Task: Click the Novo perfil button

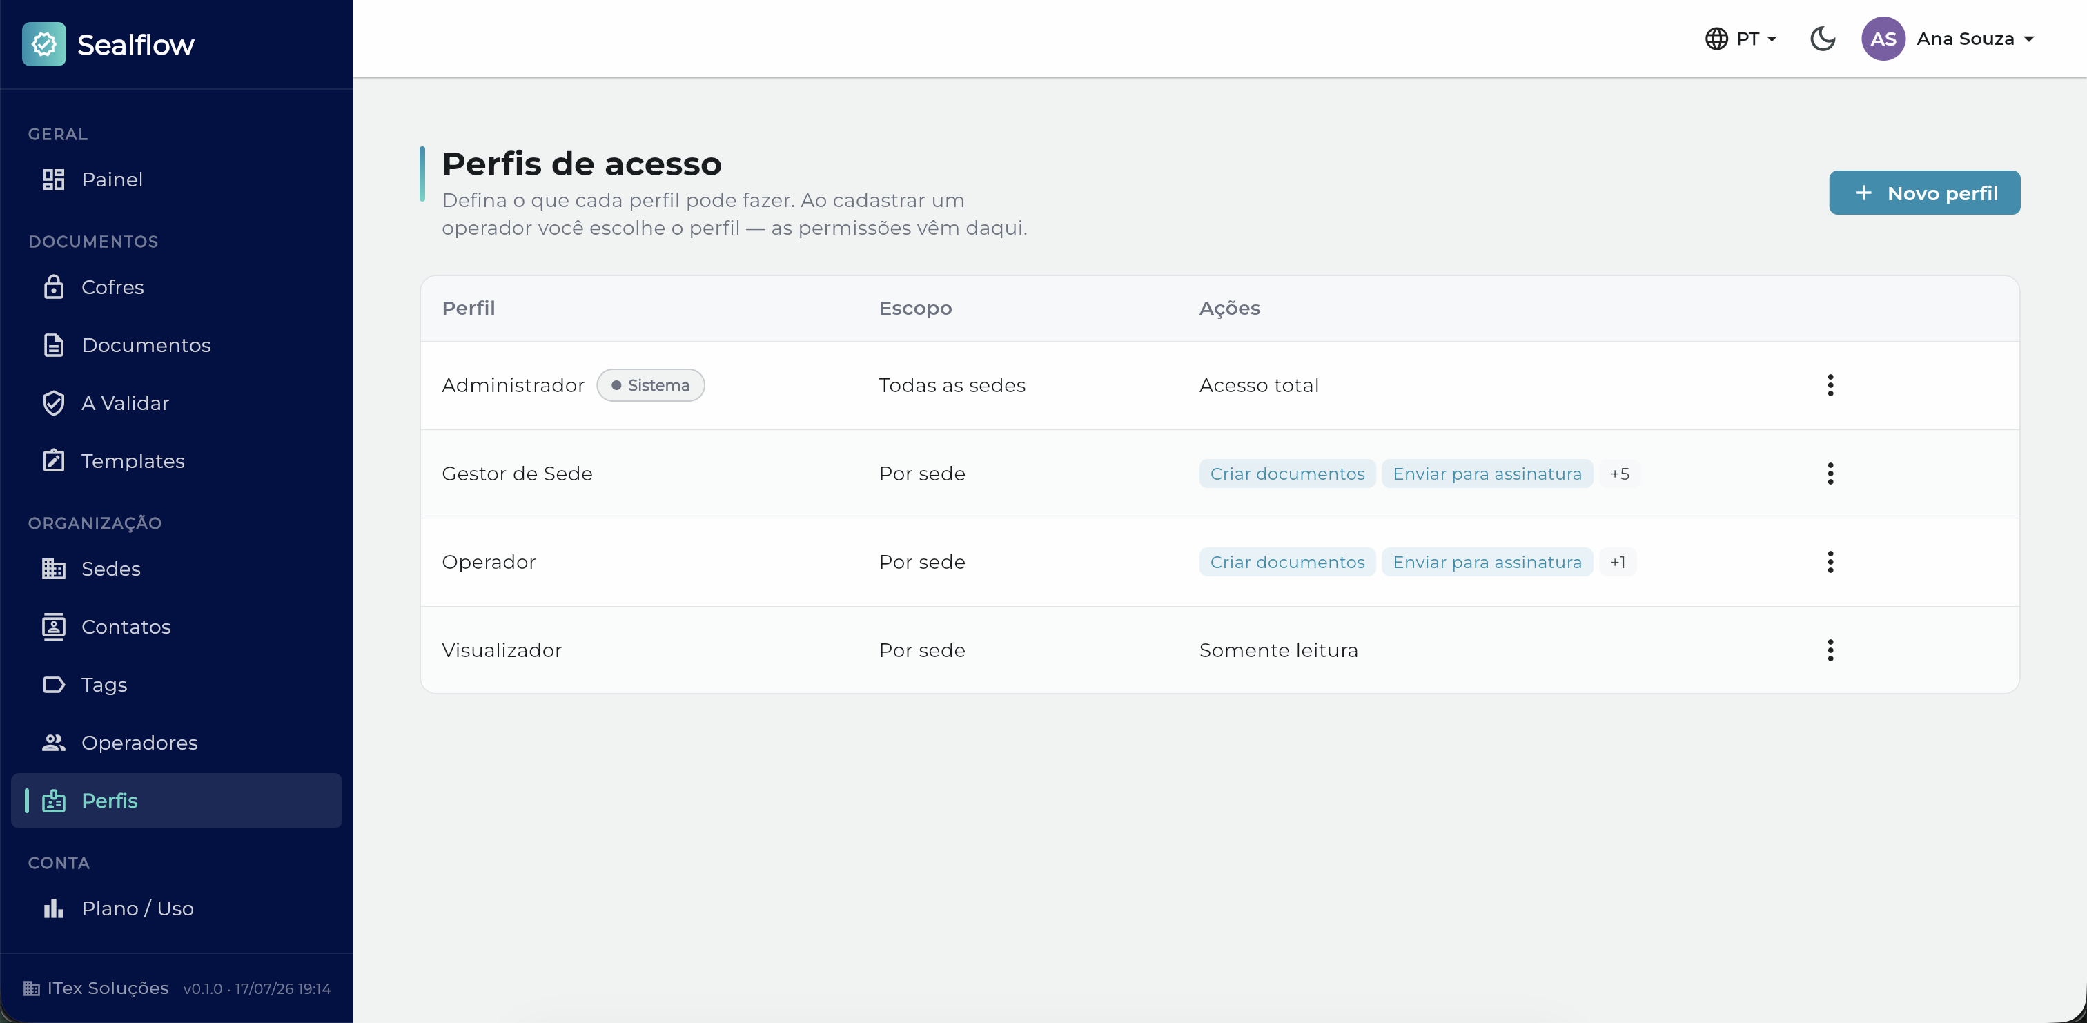Action: [1924, 193]
